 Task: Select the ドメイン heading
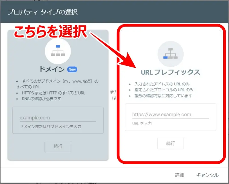pos(52,69)
